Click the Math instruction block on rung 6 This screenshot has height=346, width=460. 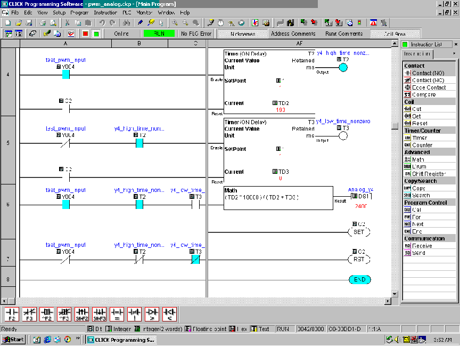pyautogui.click(x=278, y=198)
